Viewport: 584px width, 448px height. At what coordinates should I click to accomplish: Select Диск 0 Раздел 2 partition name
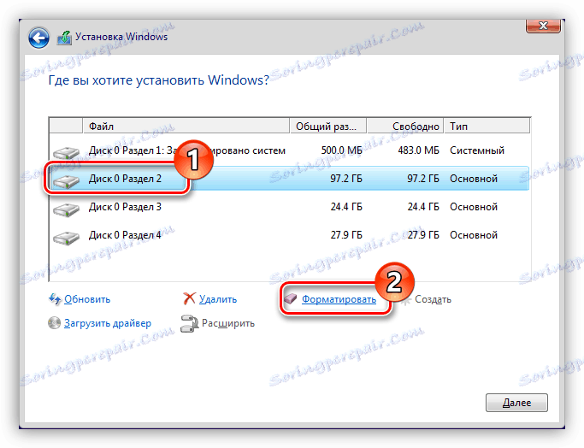click(125, 179)
